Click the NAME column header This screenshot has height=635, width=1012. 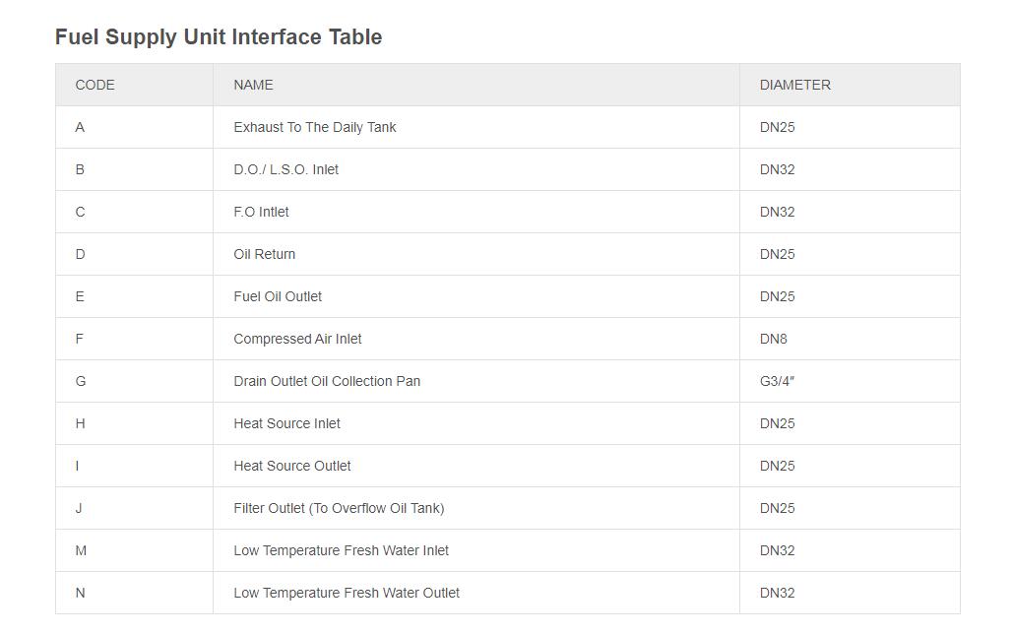tap(253, 85)
